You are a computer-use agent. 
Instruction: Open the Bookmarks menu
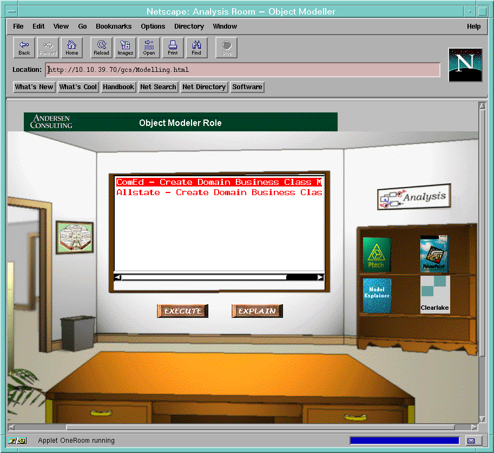click(114, 26)
